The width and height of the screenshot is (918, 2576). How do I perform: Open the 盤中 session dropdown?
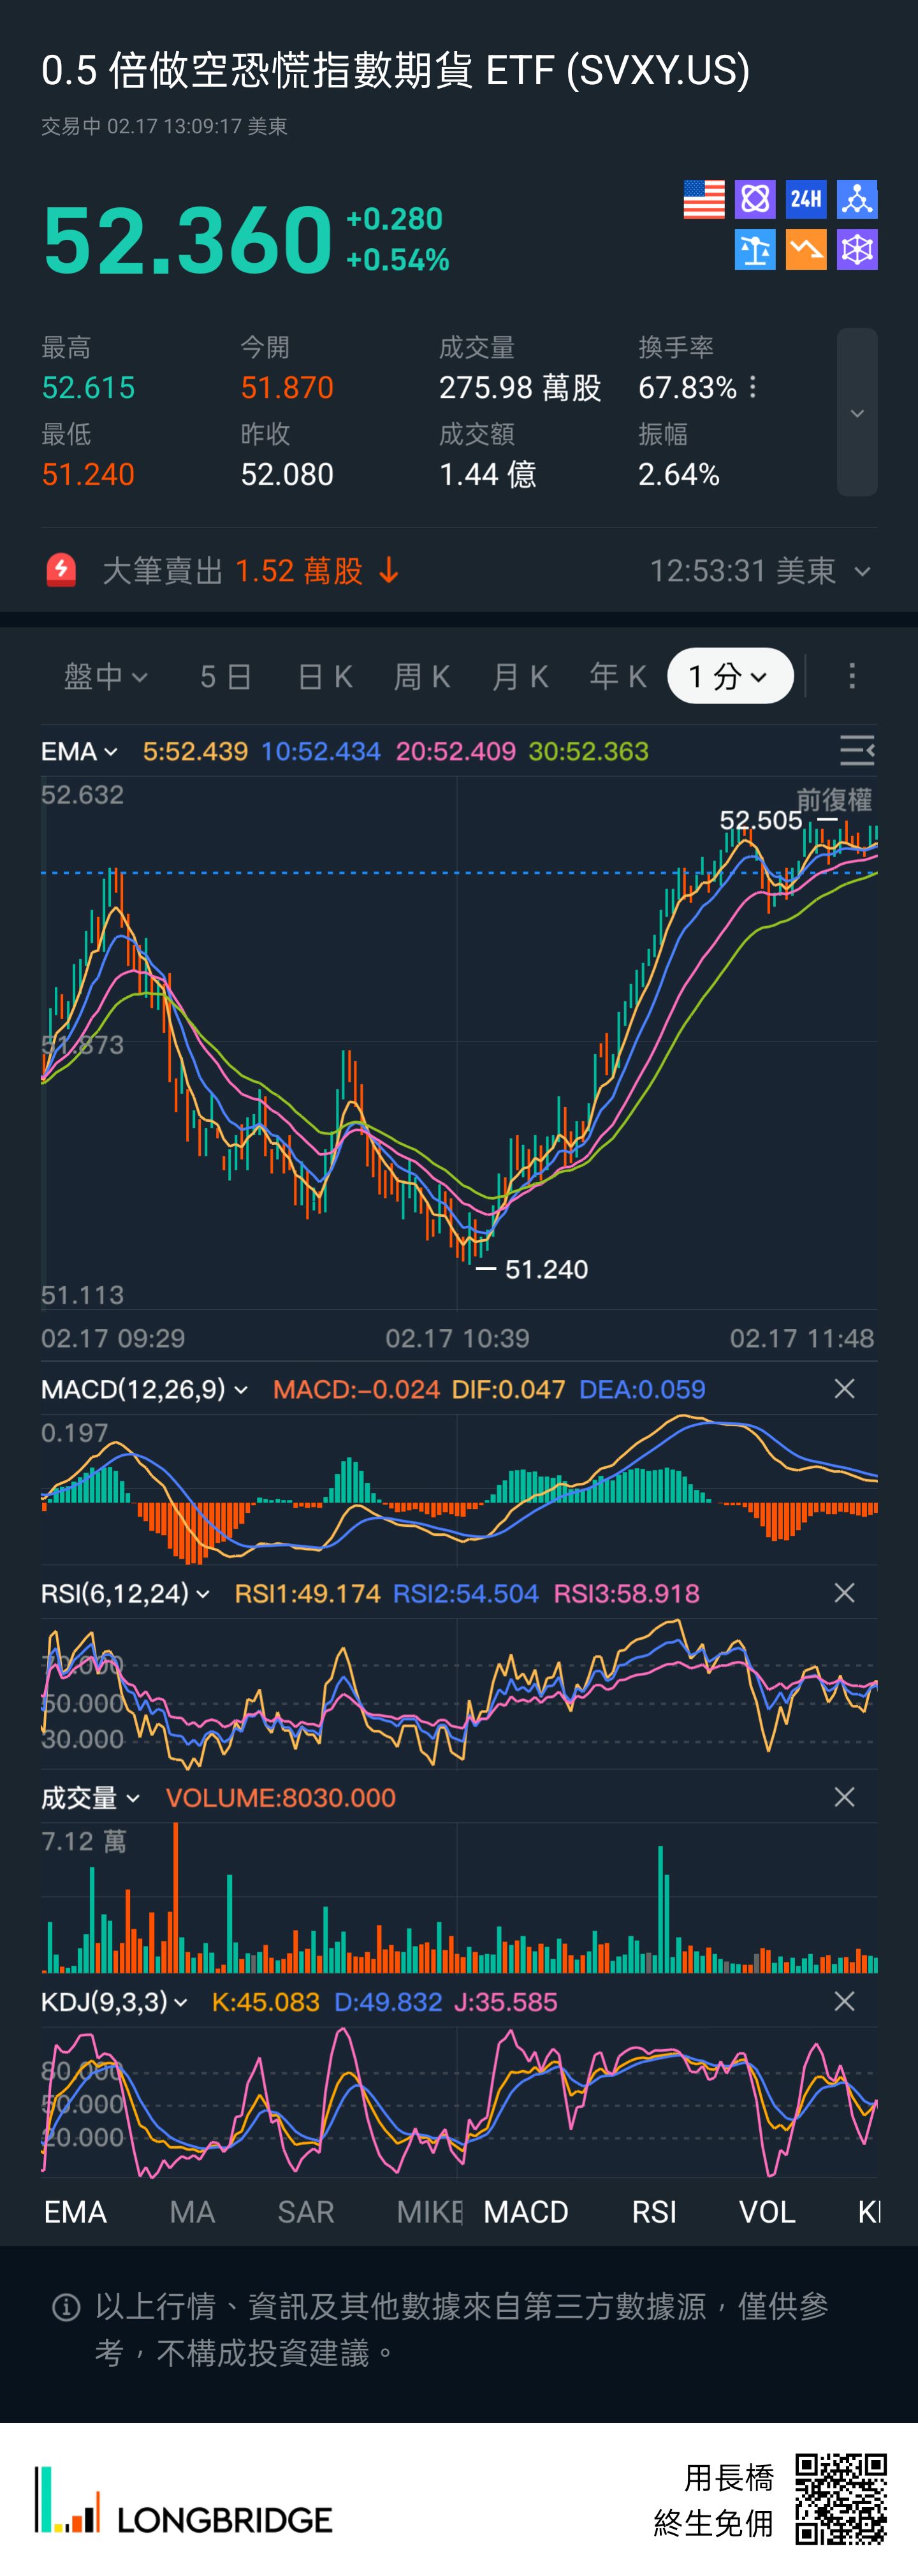[106, 677]
